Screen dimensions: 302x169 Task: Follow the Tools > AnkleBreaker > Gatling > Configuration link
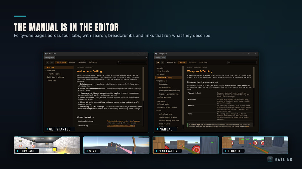(123, 121)
